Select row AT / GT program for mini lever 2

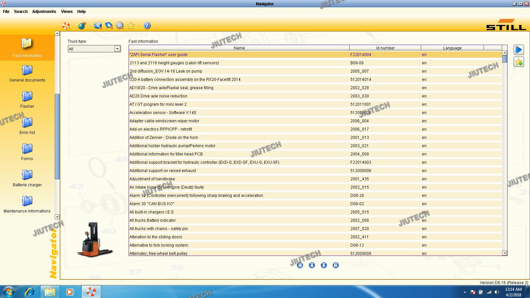tap(316, 104)
